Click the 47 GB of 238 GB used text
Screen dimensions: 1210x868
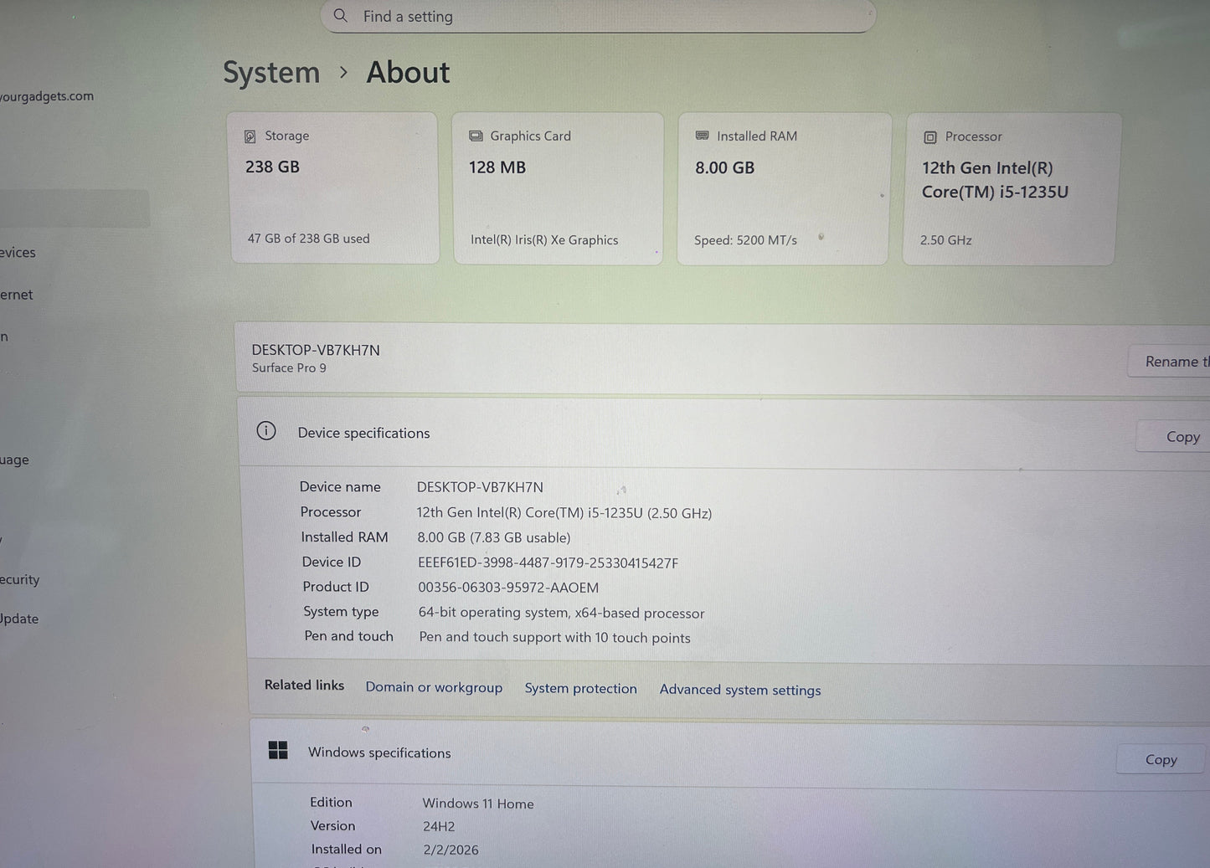308,239
